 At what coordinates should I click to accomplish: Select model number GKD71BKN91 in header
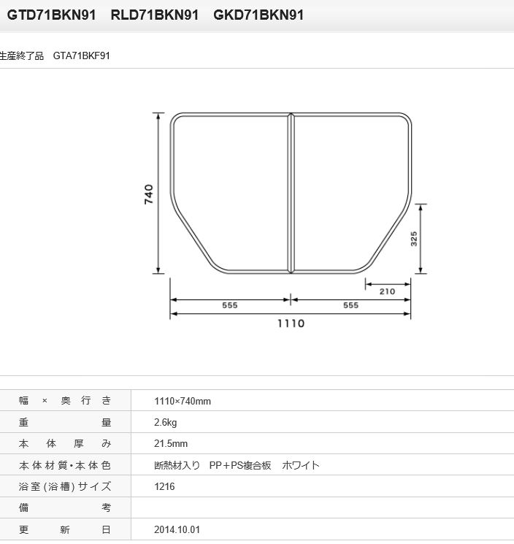point(258,15)
